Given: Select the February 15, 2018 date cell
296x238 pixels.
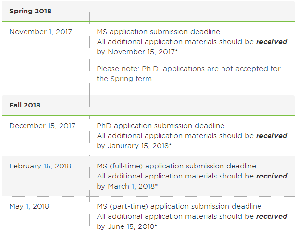Looking at the screenshot, I should pyautogui.click(x=40, y=166).
